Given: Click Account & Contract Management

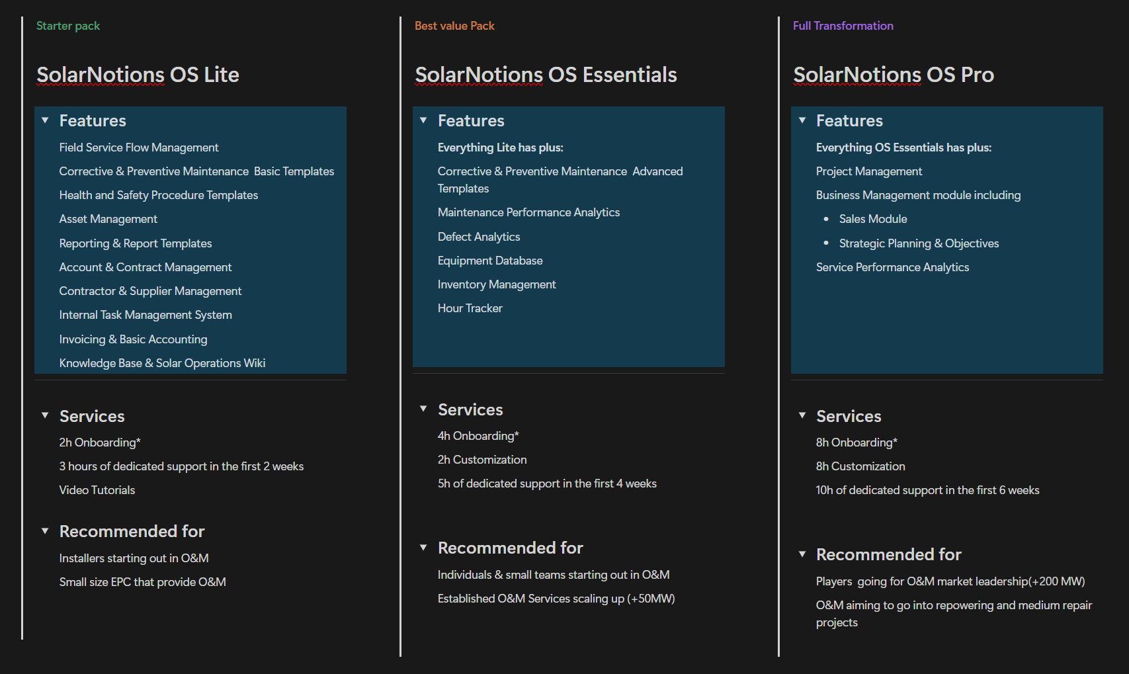Looking at the screenshot, I should (x=146, y=267).
